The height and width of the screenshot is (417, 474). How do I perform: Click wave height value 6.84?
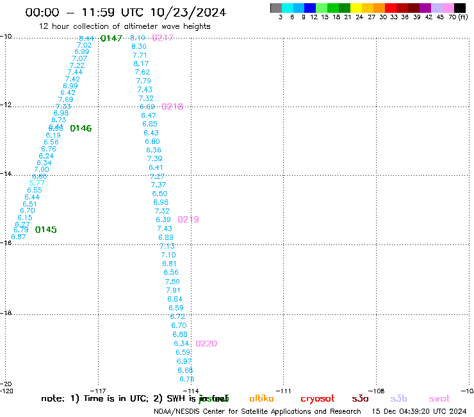pos(175,299)
